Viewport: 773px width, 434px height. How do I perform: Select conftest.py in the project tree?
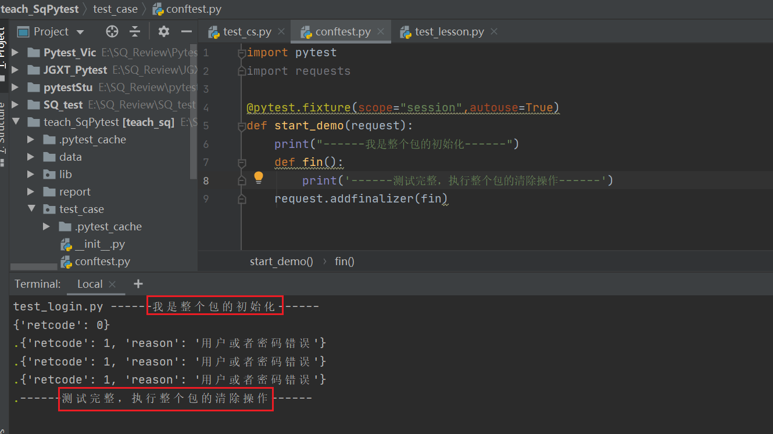[102, 262]
